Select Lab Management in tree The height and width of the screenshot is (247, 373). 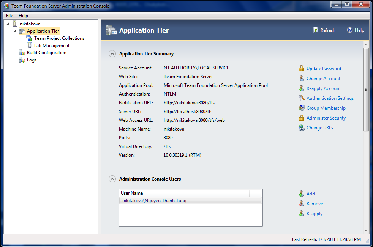click(x=52, y=45)
